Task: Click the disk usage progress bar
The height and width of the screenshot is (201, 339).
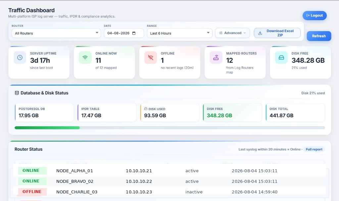Action: [170, 128]
